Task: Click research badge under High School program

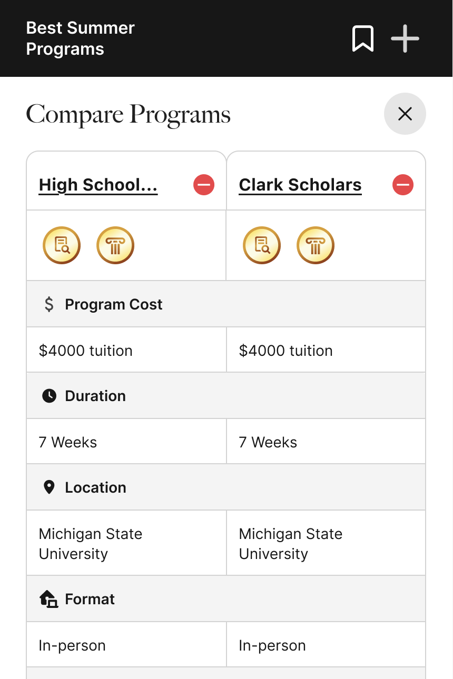Action: (x=62, y=245)
